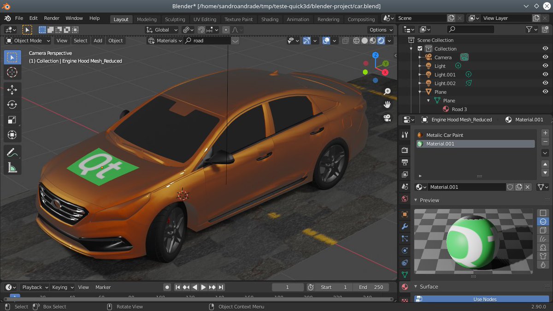Open the Playback dropdown in timeline
Viewport: 553px width, 311px height.
click(x=35, y=287)
